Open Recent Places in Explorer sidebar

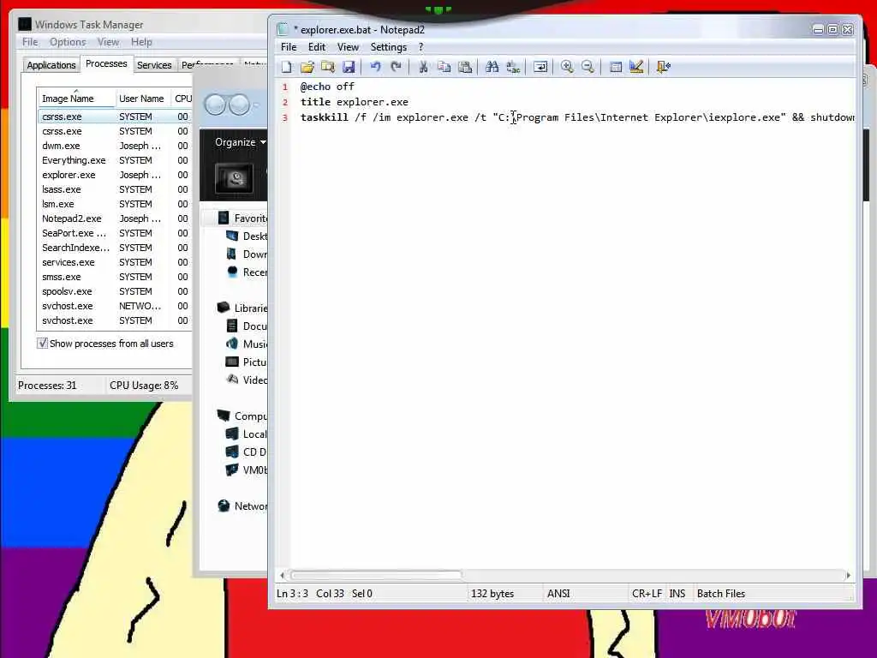click(x=247, y=272)
